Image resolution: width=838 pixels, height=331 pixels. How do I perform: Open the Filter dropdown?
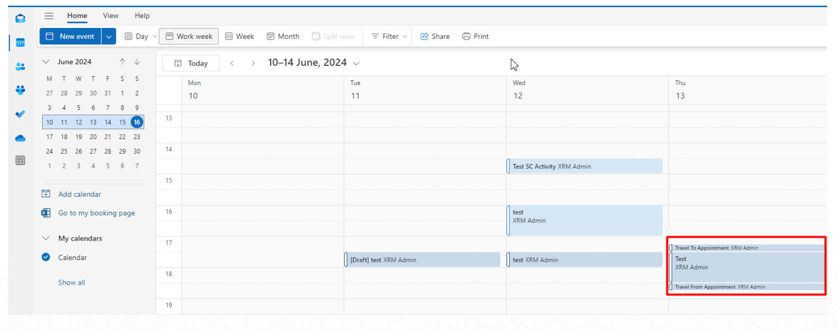click(389, 36)
